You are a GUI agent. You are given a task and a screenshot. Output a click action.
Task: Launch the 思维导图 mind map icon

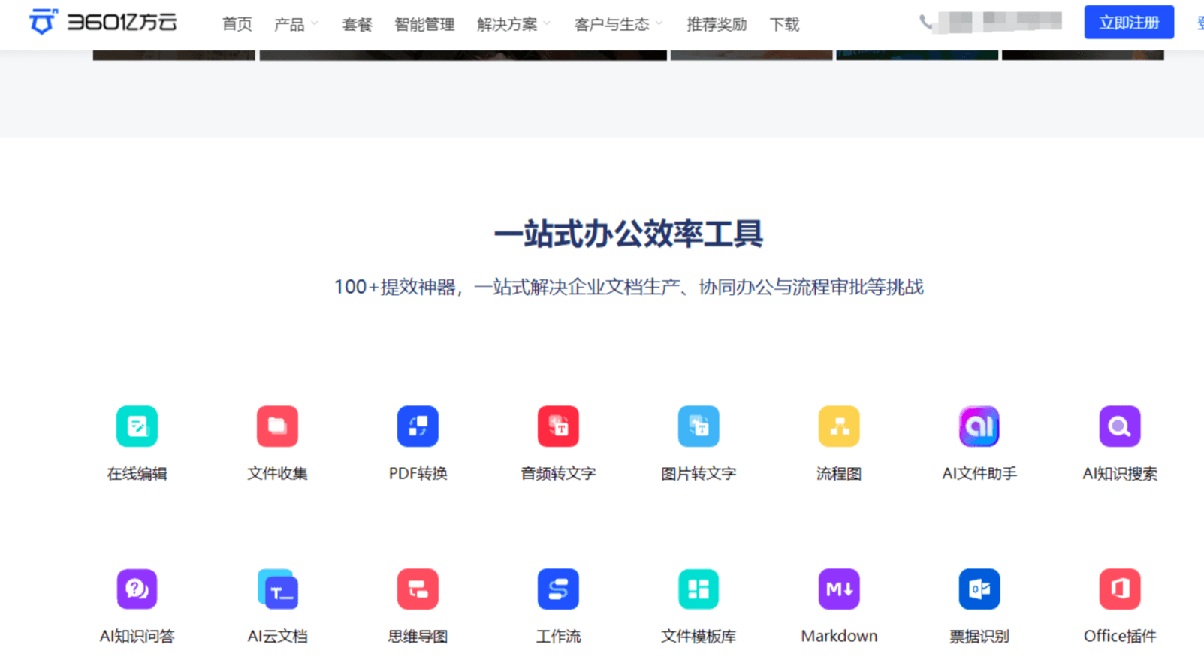(418, 589)
